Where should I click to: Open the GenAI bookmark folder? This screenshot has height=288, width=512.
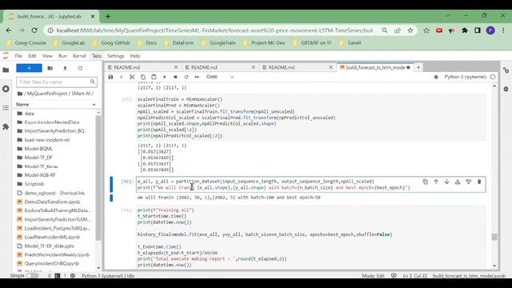350,42
